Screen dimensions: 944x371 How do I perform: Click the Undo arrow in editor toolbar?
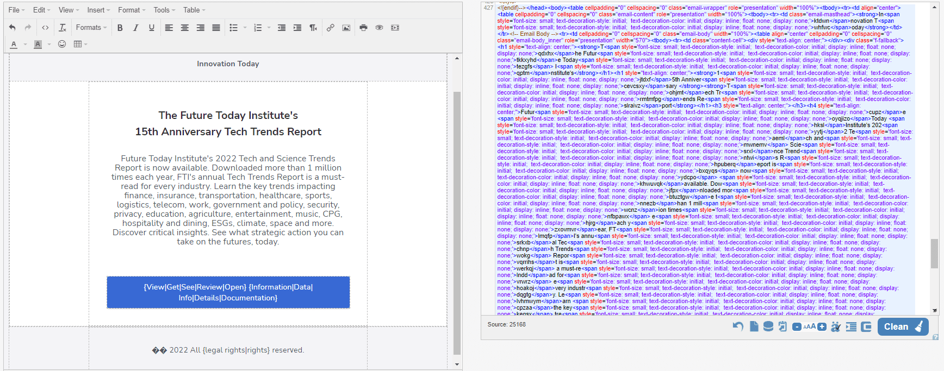coord(13,28)
